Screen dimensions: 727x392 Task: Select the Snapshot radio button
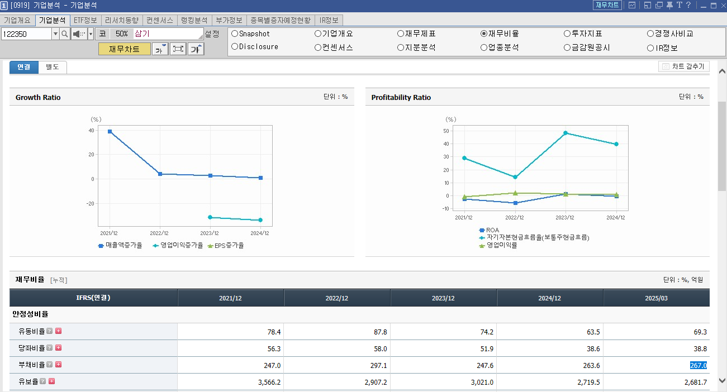pyautogui.click(x=235, y=34)
